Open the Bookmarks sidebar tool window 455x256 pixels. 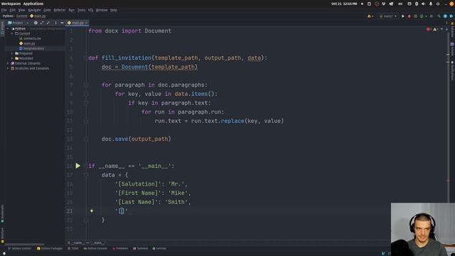pyautogui.click(x=2, y=213)
